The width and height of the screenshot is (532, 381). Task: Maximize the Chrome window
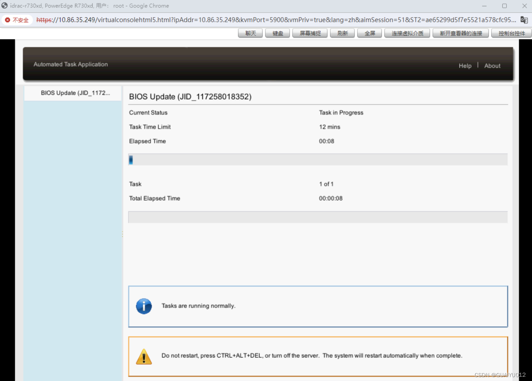(504, 6)
